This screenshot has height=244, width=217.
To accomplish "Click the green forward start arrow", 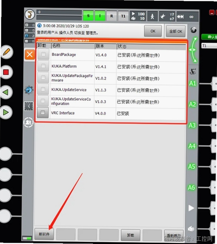I will [x=6, y=112].
